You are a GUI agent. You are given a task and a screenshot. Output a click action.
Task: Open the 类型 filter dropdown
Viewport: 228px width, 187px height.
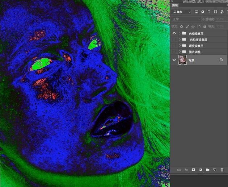182,12
